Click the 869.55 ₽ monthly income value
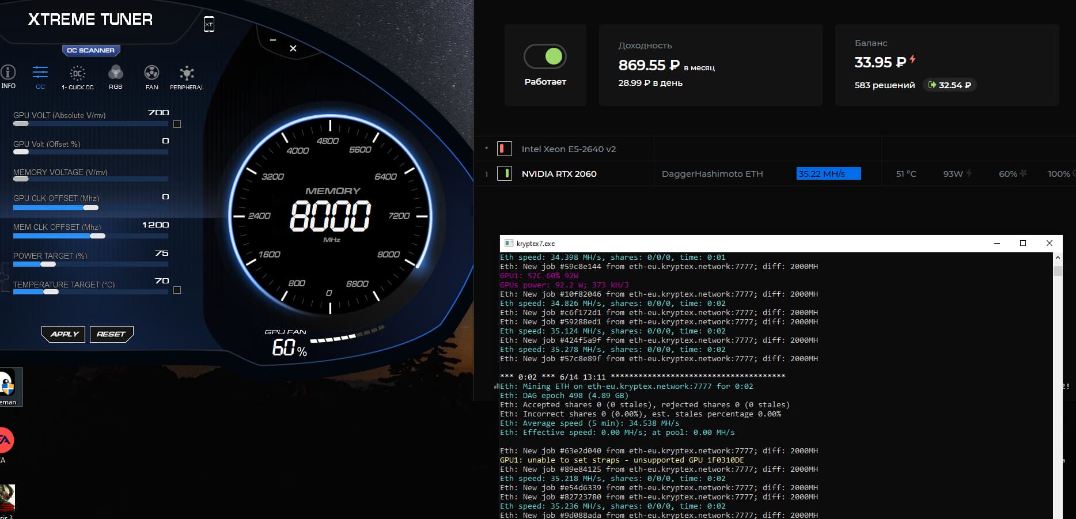Image resolution: width=1076 pixels, height=519 pixels. pos(649,65)
